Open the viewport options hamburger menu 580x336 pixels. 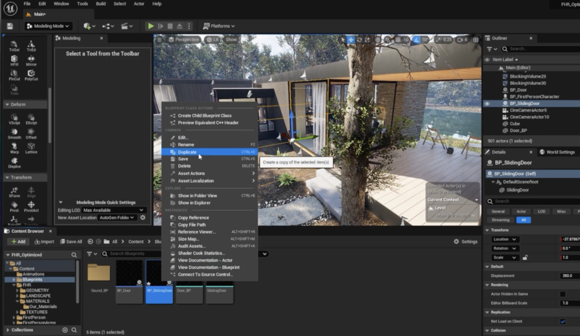(x=159, y=40)
